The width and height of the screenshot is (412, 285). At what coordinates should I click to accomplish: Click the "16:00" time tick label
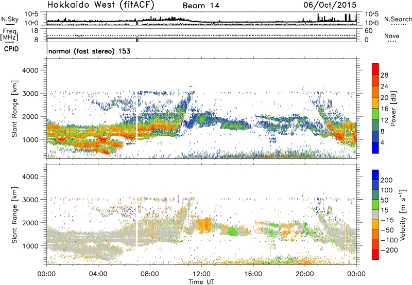tap(253, 274)
